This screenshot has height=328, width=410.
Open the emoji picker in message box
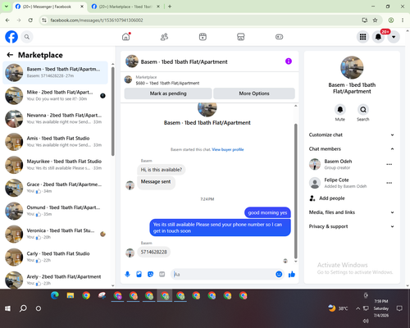pos(279,274)
